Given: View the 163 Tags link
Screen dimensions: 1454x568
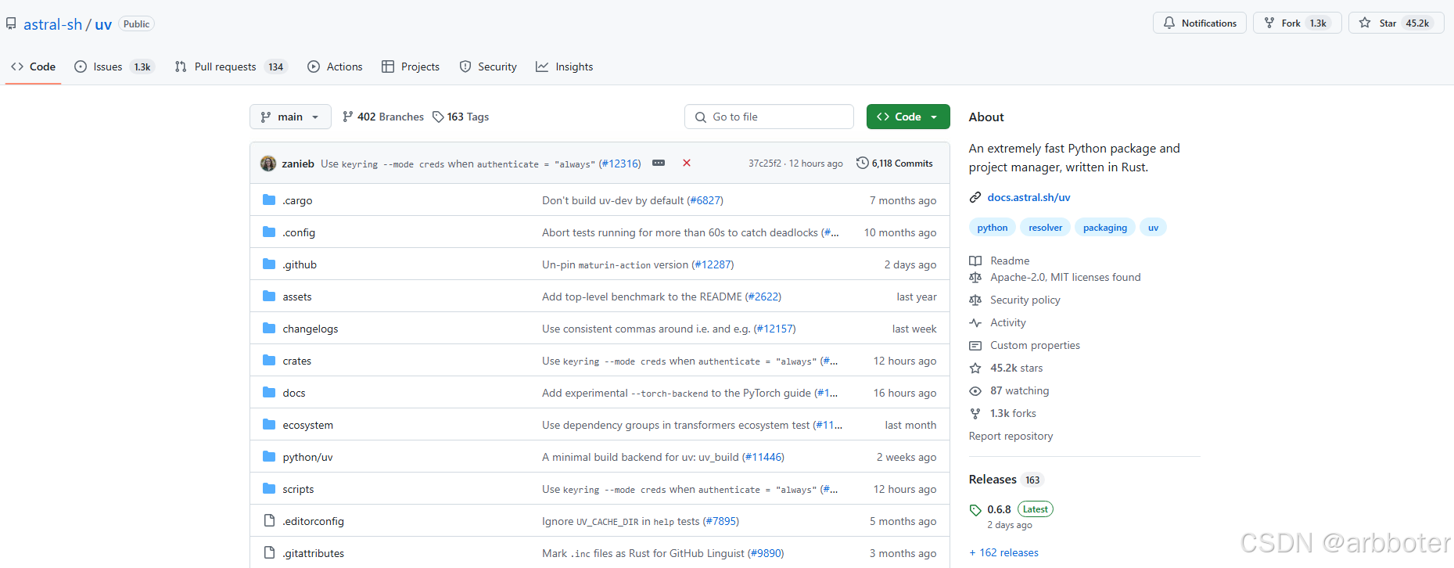Looking at the screenshot, I should click(461, 117).
